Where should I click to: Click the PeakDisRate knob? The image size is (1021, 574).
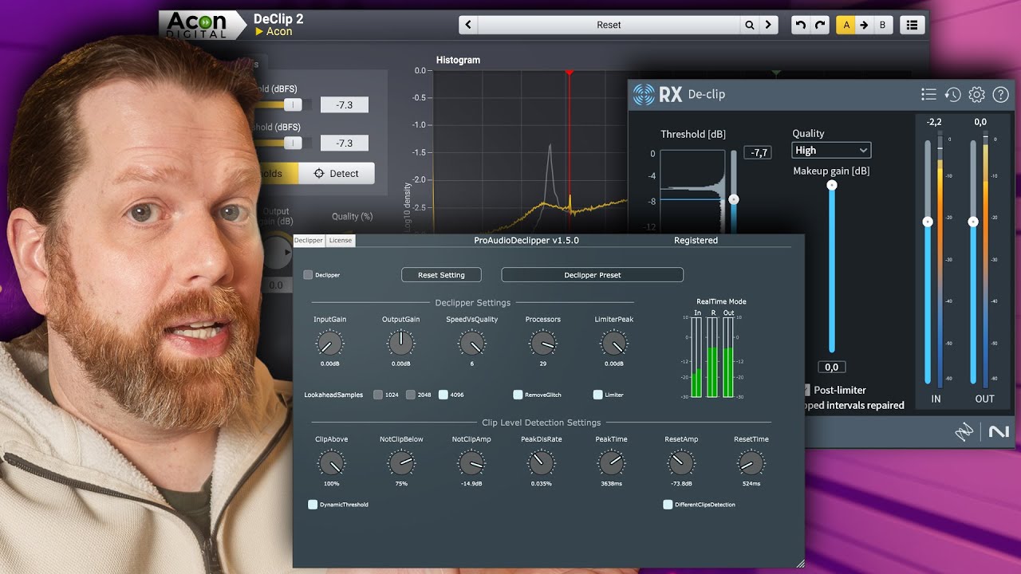point(541,463)
